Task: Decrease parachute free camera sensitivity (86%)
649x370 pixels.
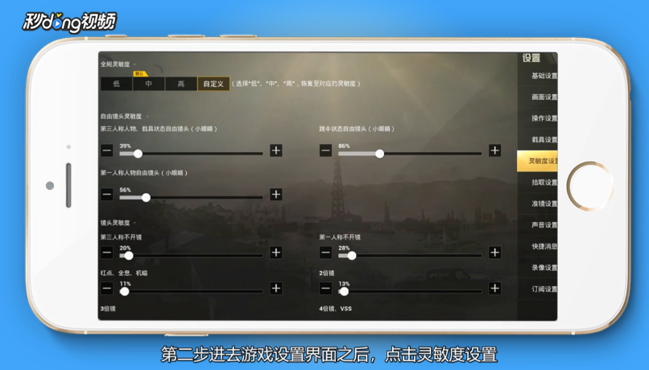Action: click(325, 150)
